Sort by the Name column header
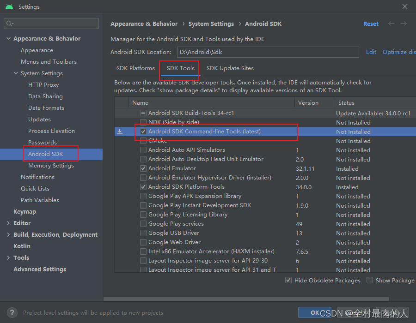This screenshot has width=416, height=323. pyautogui.click(x=211, y=103)
